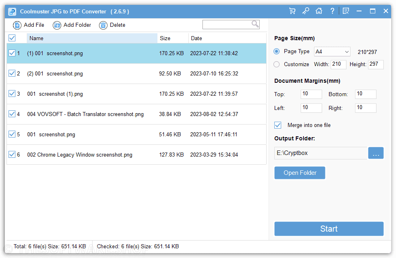Uncheck file 3 001 screenshot (1).png
Image resolution: width=396 pixels, height=258 pixels.
click(x=12, y=94)
